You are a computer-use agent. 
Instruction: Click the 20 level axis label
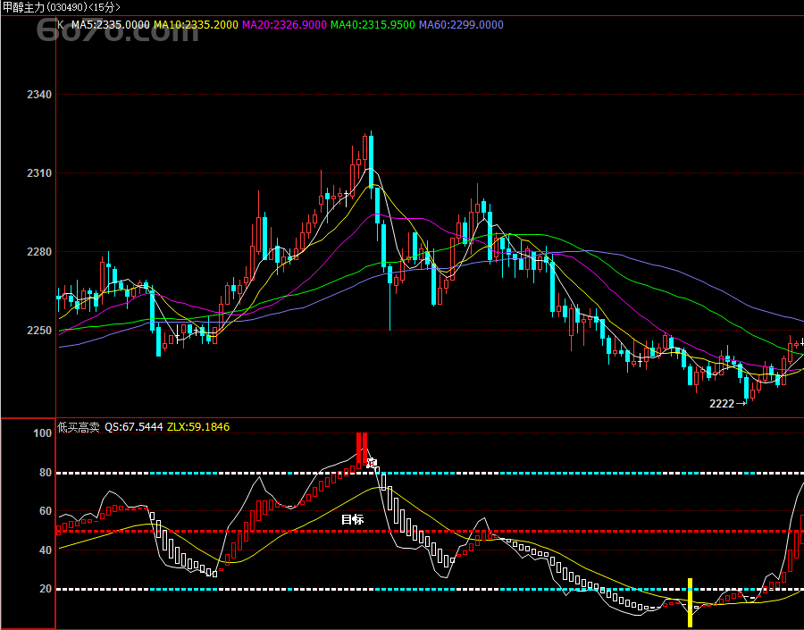pyautogui.click(x=44, y=590)
